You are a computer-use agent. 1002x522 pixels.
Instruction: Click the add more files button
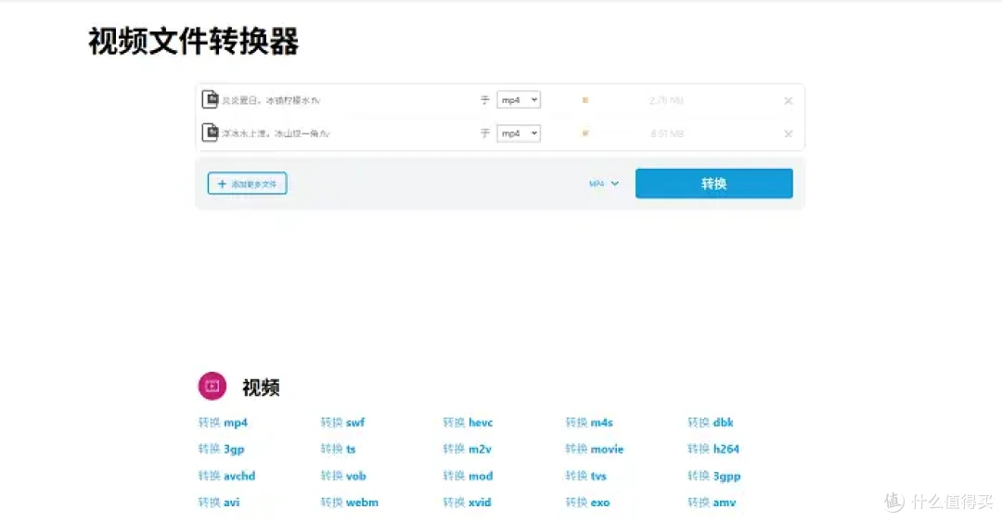pos(248,184)
